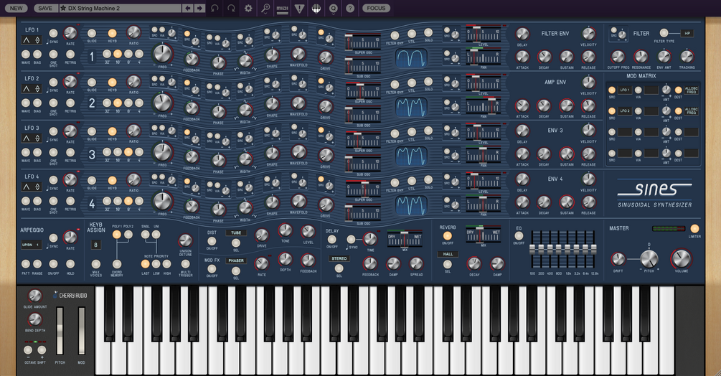Click the Multi Trigger button
Screen dimensions: 721x376
click(185, 264)
